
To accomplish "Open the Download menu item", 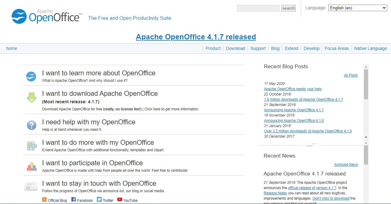I will point(235,48).
